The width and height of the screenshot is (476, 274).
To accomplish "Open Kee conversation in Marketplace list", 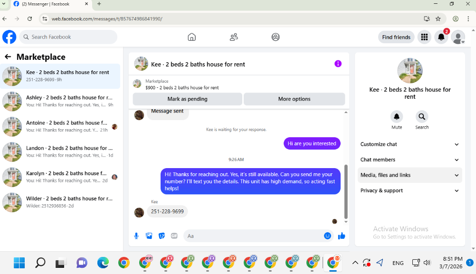I will point(60,76).
